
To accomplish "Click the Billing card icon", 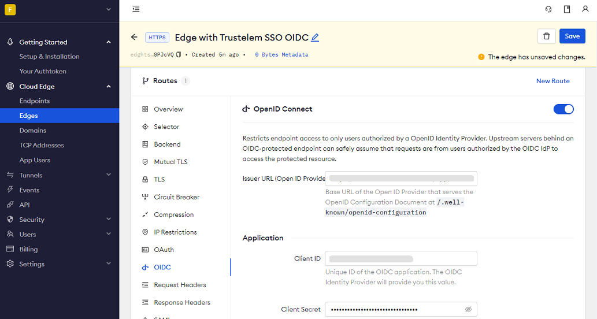I will tap(10, 249).
